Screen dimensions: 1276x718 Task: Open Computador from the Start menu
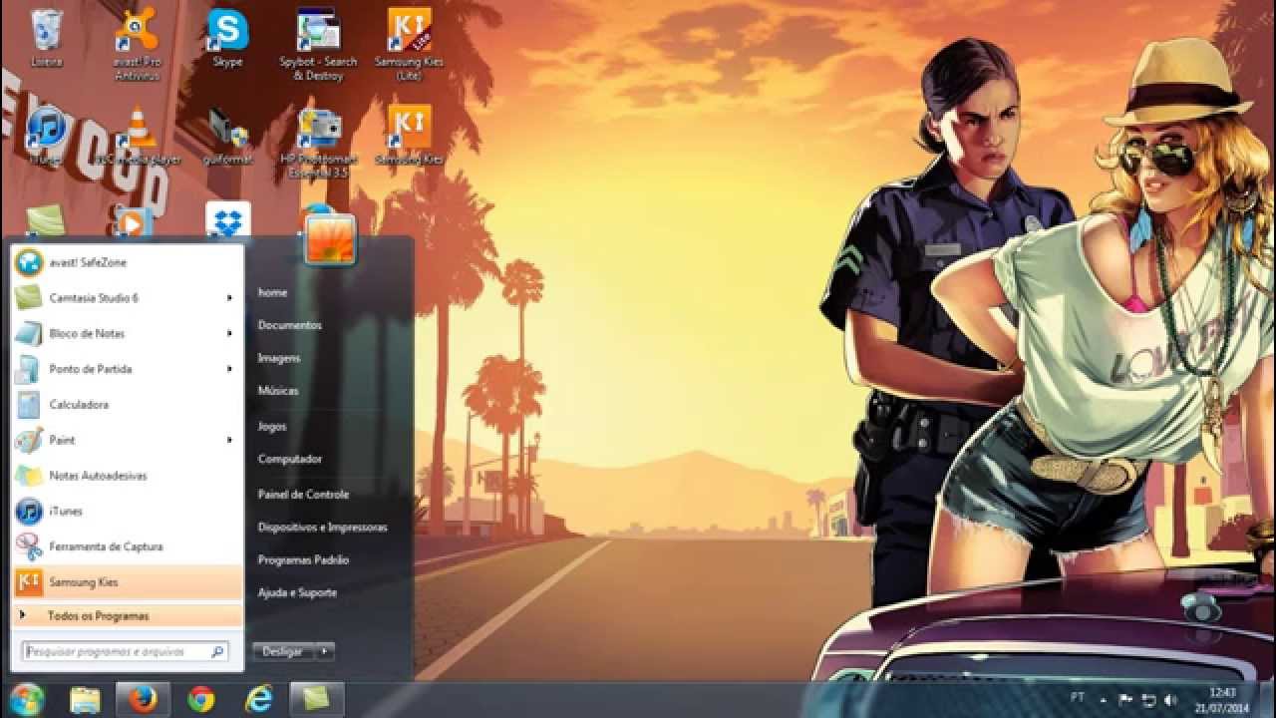pos(290,459)
